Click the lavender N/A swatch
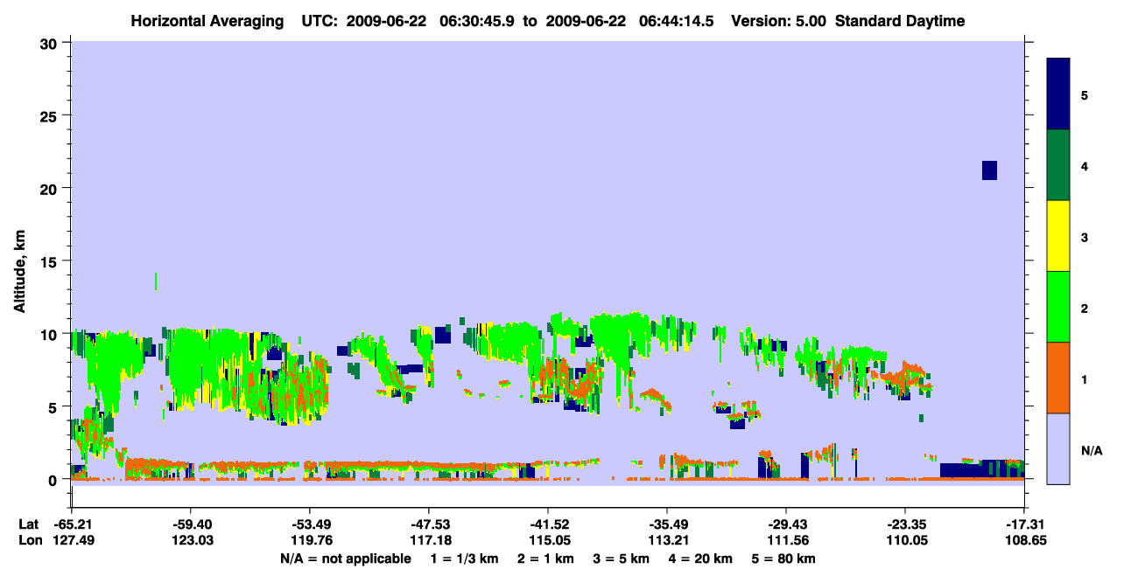This screenshot has height=583, width=1138. pos(1058,448)
